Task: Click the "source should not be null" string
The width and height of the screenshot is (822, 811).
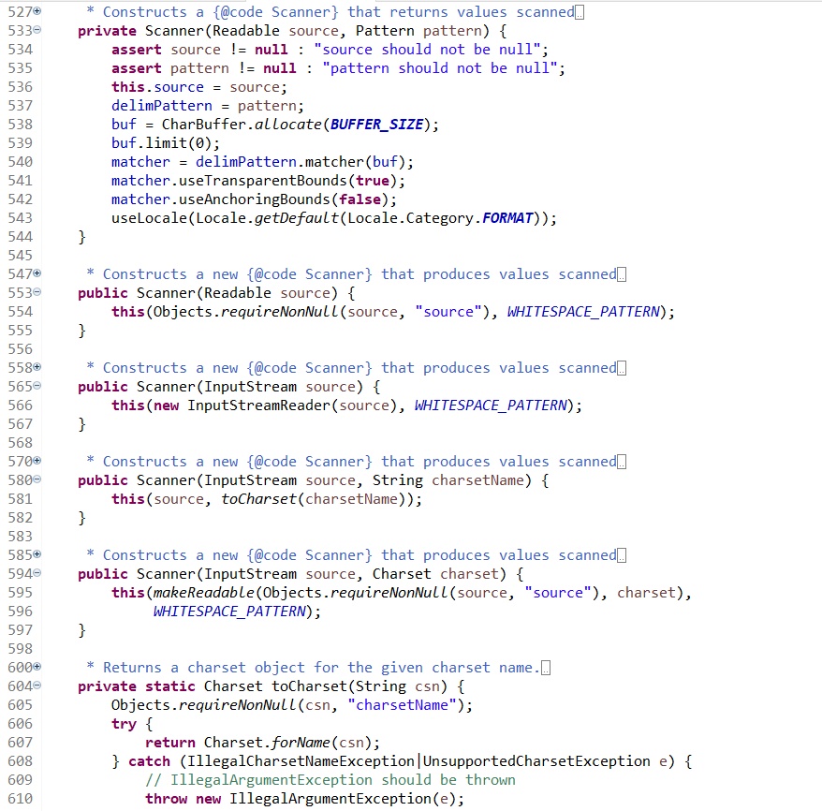Action: 427,50
